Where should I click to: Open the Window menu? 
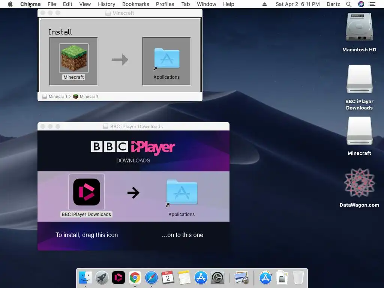207,4
